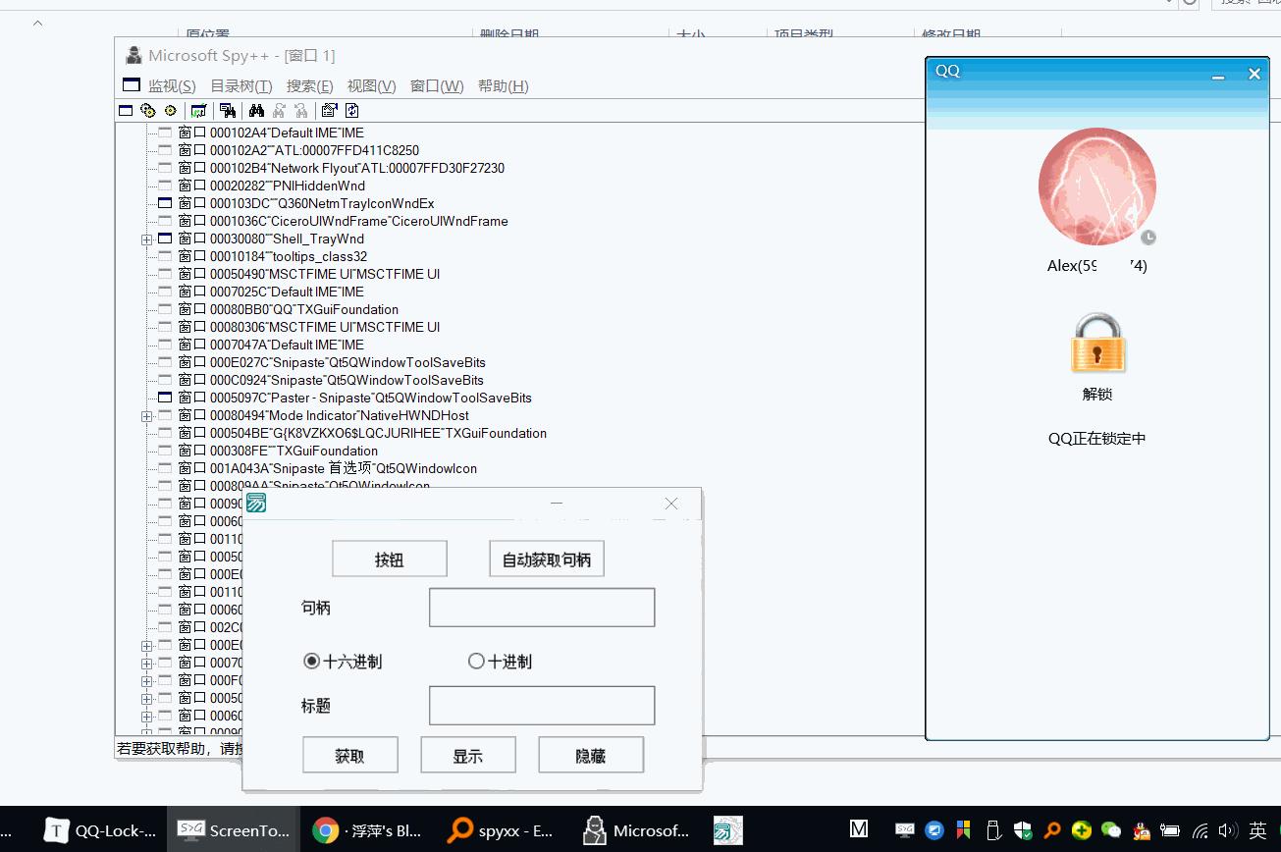Click the search binoculars toolbar icon
The image size is (1281, 852).
point(255,110)
